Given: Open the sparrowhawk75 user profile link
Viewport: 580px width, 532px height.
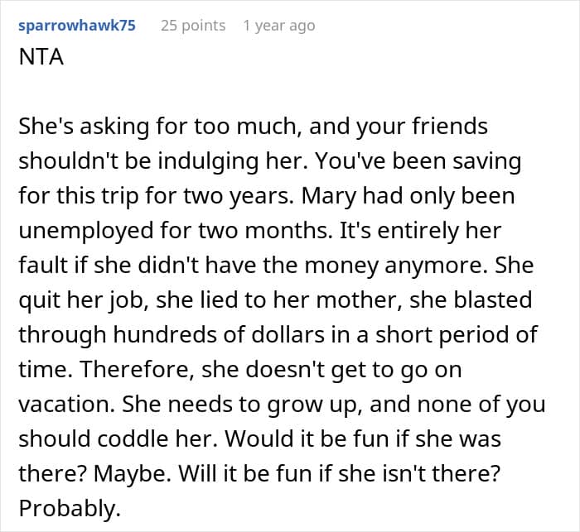Looking at the screenshot, I should pos(77,26).
